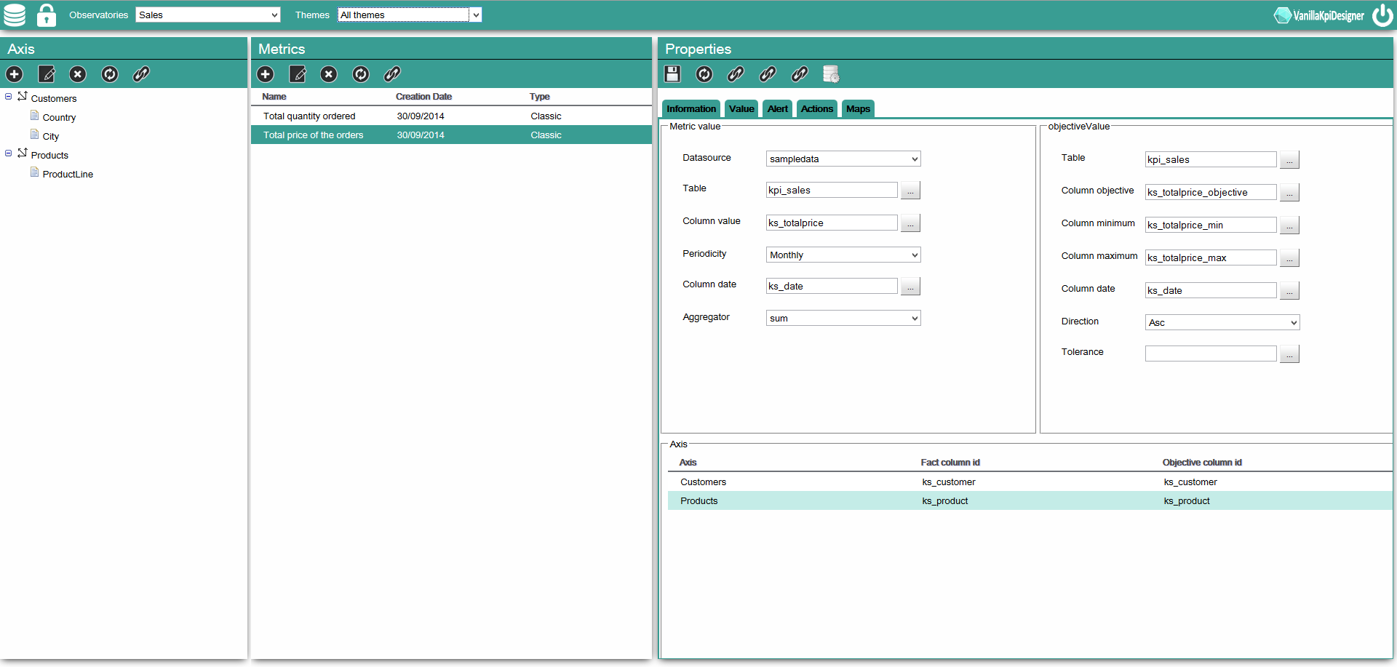
Task: Click the power logout icon
Action: [1382, 15]
